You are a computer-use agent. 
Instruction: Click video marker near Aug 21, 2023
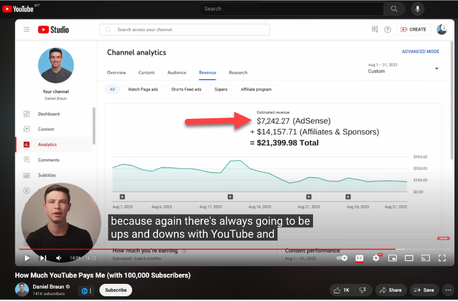pyautogui.click(x=309, y=197)
